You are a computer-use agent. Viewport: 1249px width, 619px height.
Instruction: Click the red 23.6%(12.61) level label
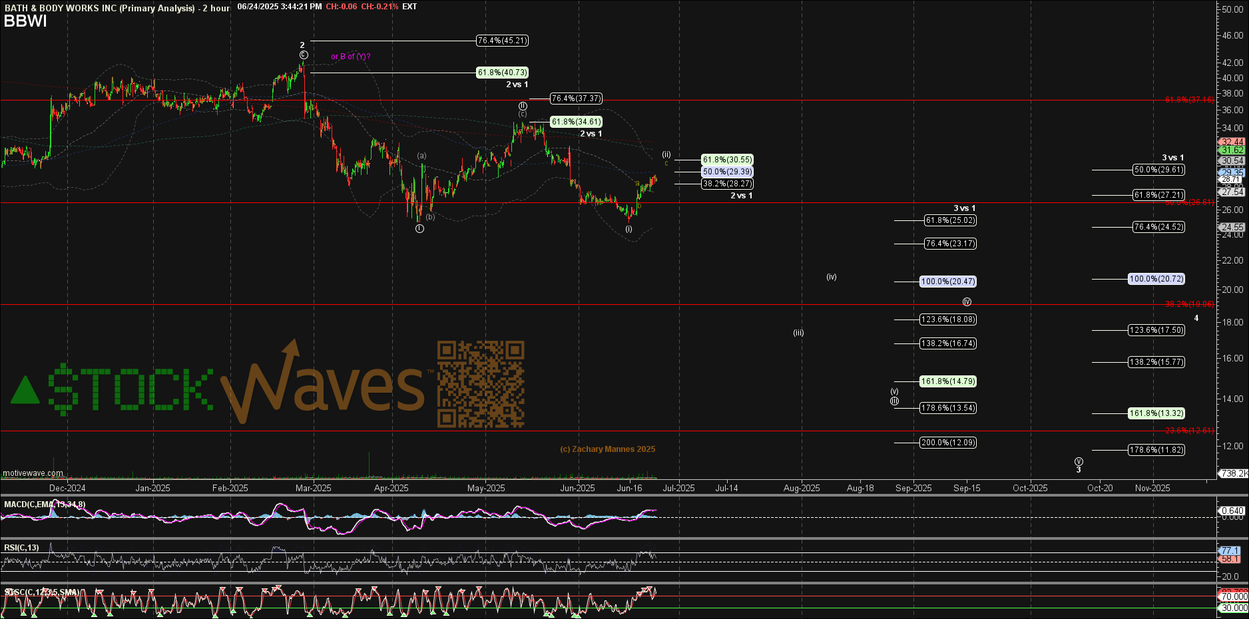tap(1190, 431)
